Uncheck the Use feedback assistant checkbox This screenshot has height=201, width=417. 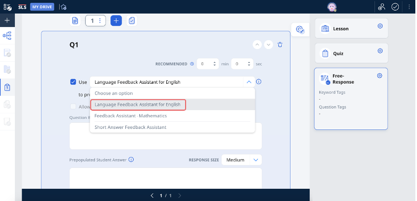[x=73, y=82]
